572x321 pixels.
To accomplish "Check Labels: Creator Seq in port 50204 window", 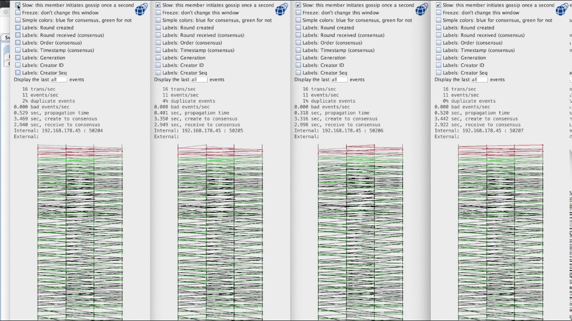I will (18, 73).
